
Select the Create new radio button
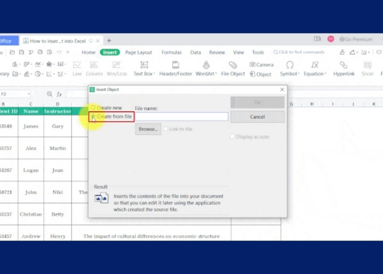94,108
